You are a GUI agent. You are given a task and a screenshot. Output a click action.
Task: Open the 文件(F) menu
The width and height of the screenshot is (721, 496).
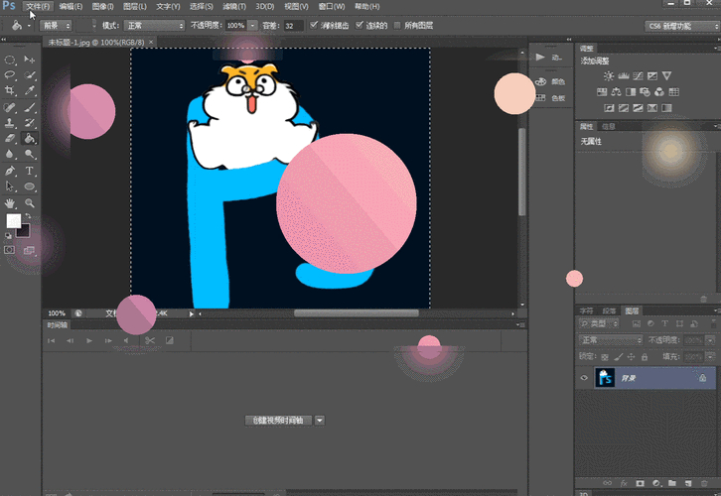tap(38, 6)
